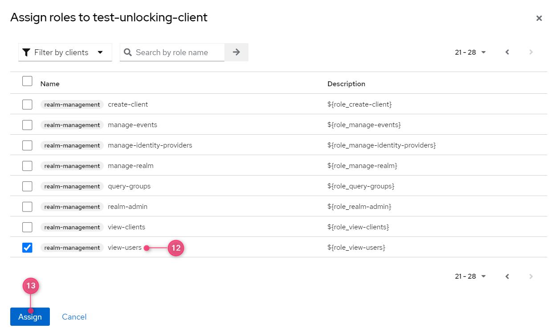
Task: Check the manage-realm role checkbox
Action: [27, 166]
